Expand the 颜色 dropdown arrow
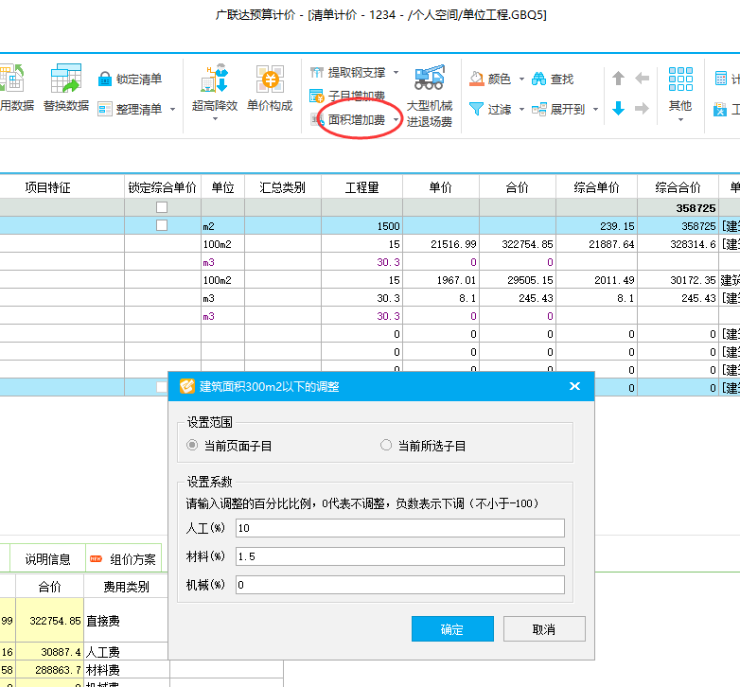 [521, 79]
